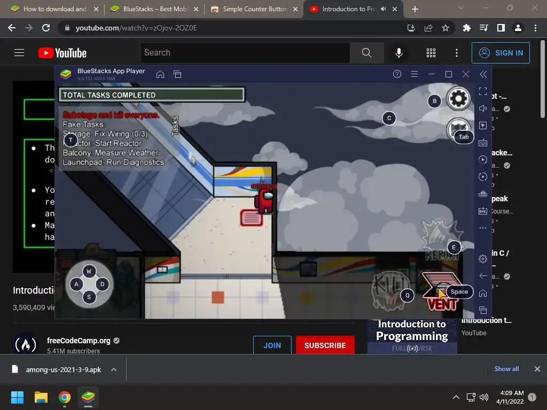Open BlueStacks multi-instance tabs icon

(177, 74)
